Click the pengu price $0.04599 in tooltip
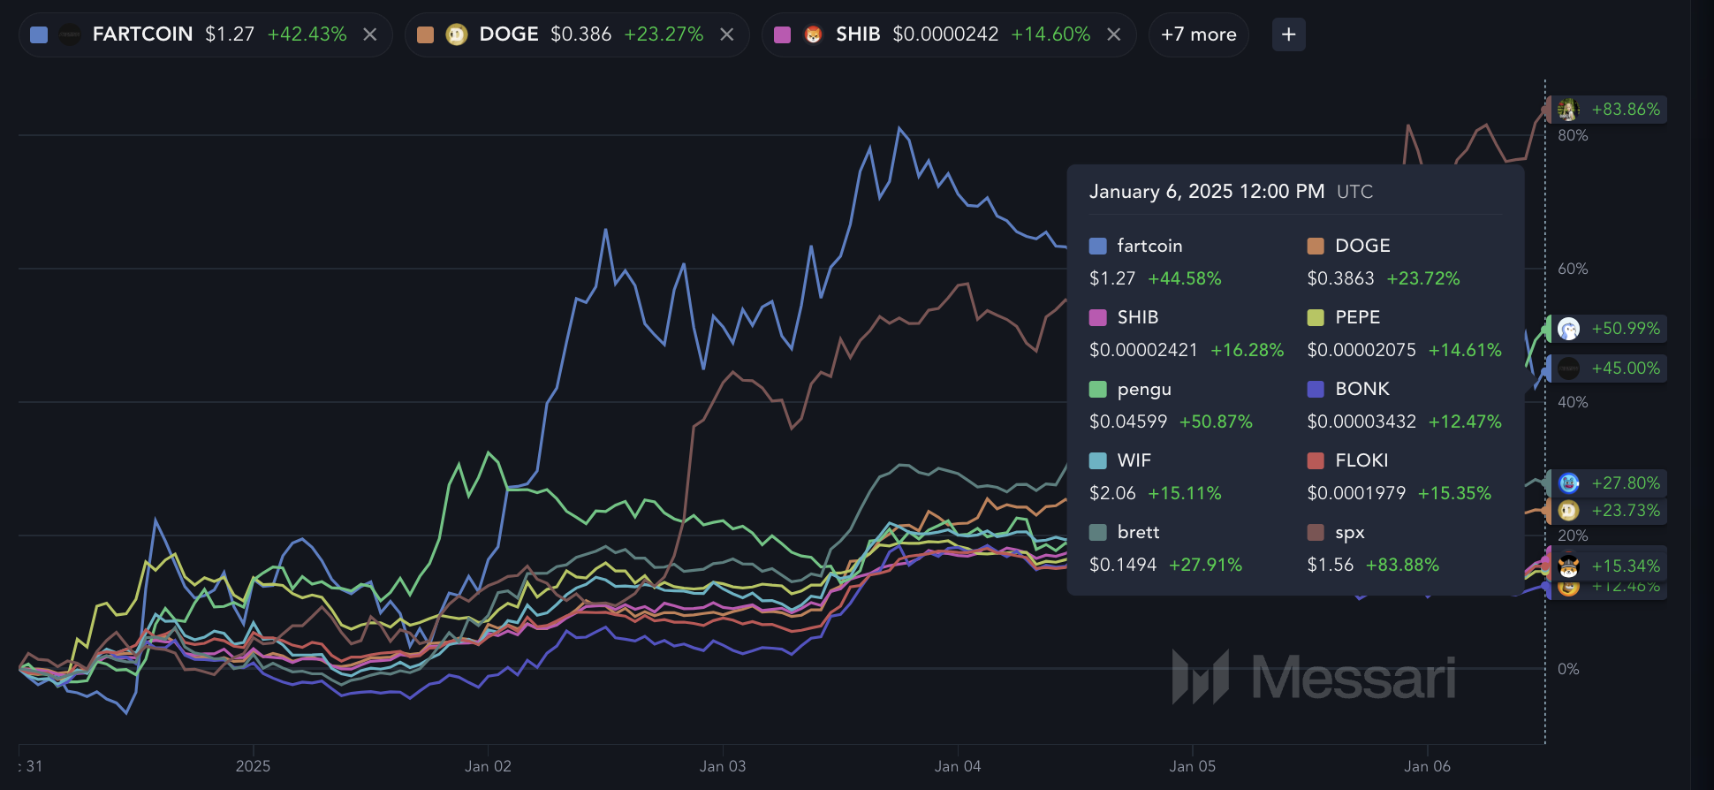The height and width of the screenshot is (790, 1714). (x=1128, y=422)
